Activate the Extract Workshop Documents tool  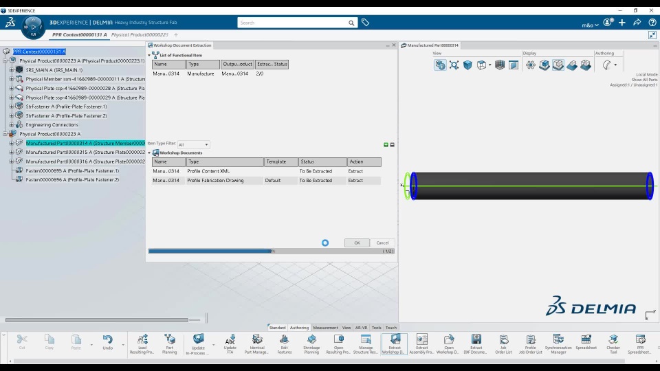(x=395, y=344)
